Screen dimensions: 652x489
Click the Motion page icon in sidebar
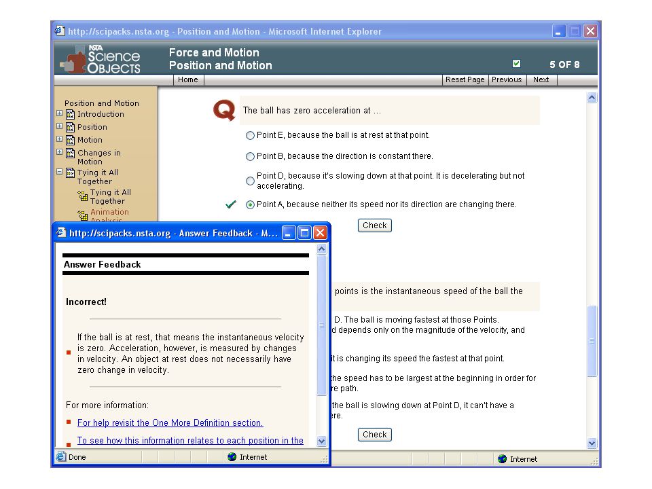click(71, 140)
